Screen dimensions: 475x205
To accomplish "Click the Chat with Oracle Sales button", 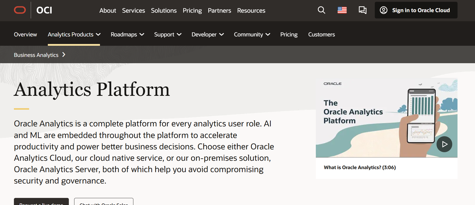I will tap(104, 202).
